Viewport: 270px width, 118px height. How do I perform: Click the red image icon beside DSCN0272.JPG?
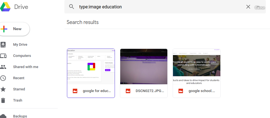click(x=128, y=91)
